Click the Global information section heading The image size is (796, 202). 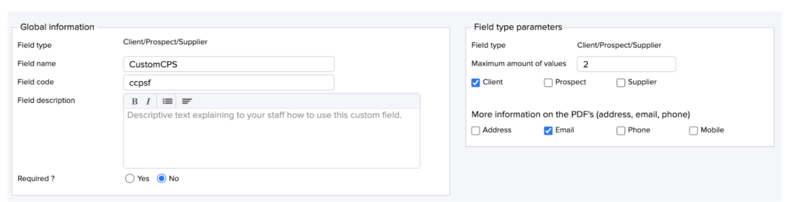[x=57, y=27]
